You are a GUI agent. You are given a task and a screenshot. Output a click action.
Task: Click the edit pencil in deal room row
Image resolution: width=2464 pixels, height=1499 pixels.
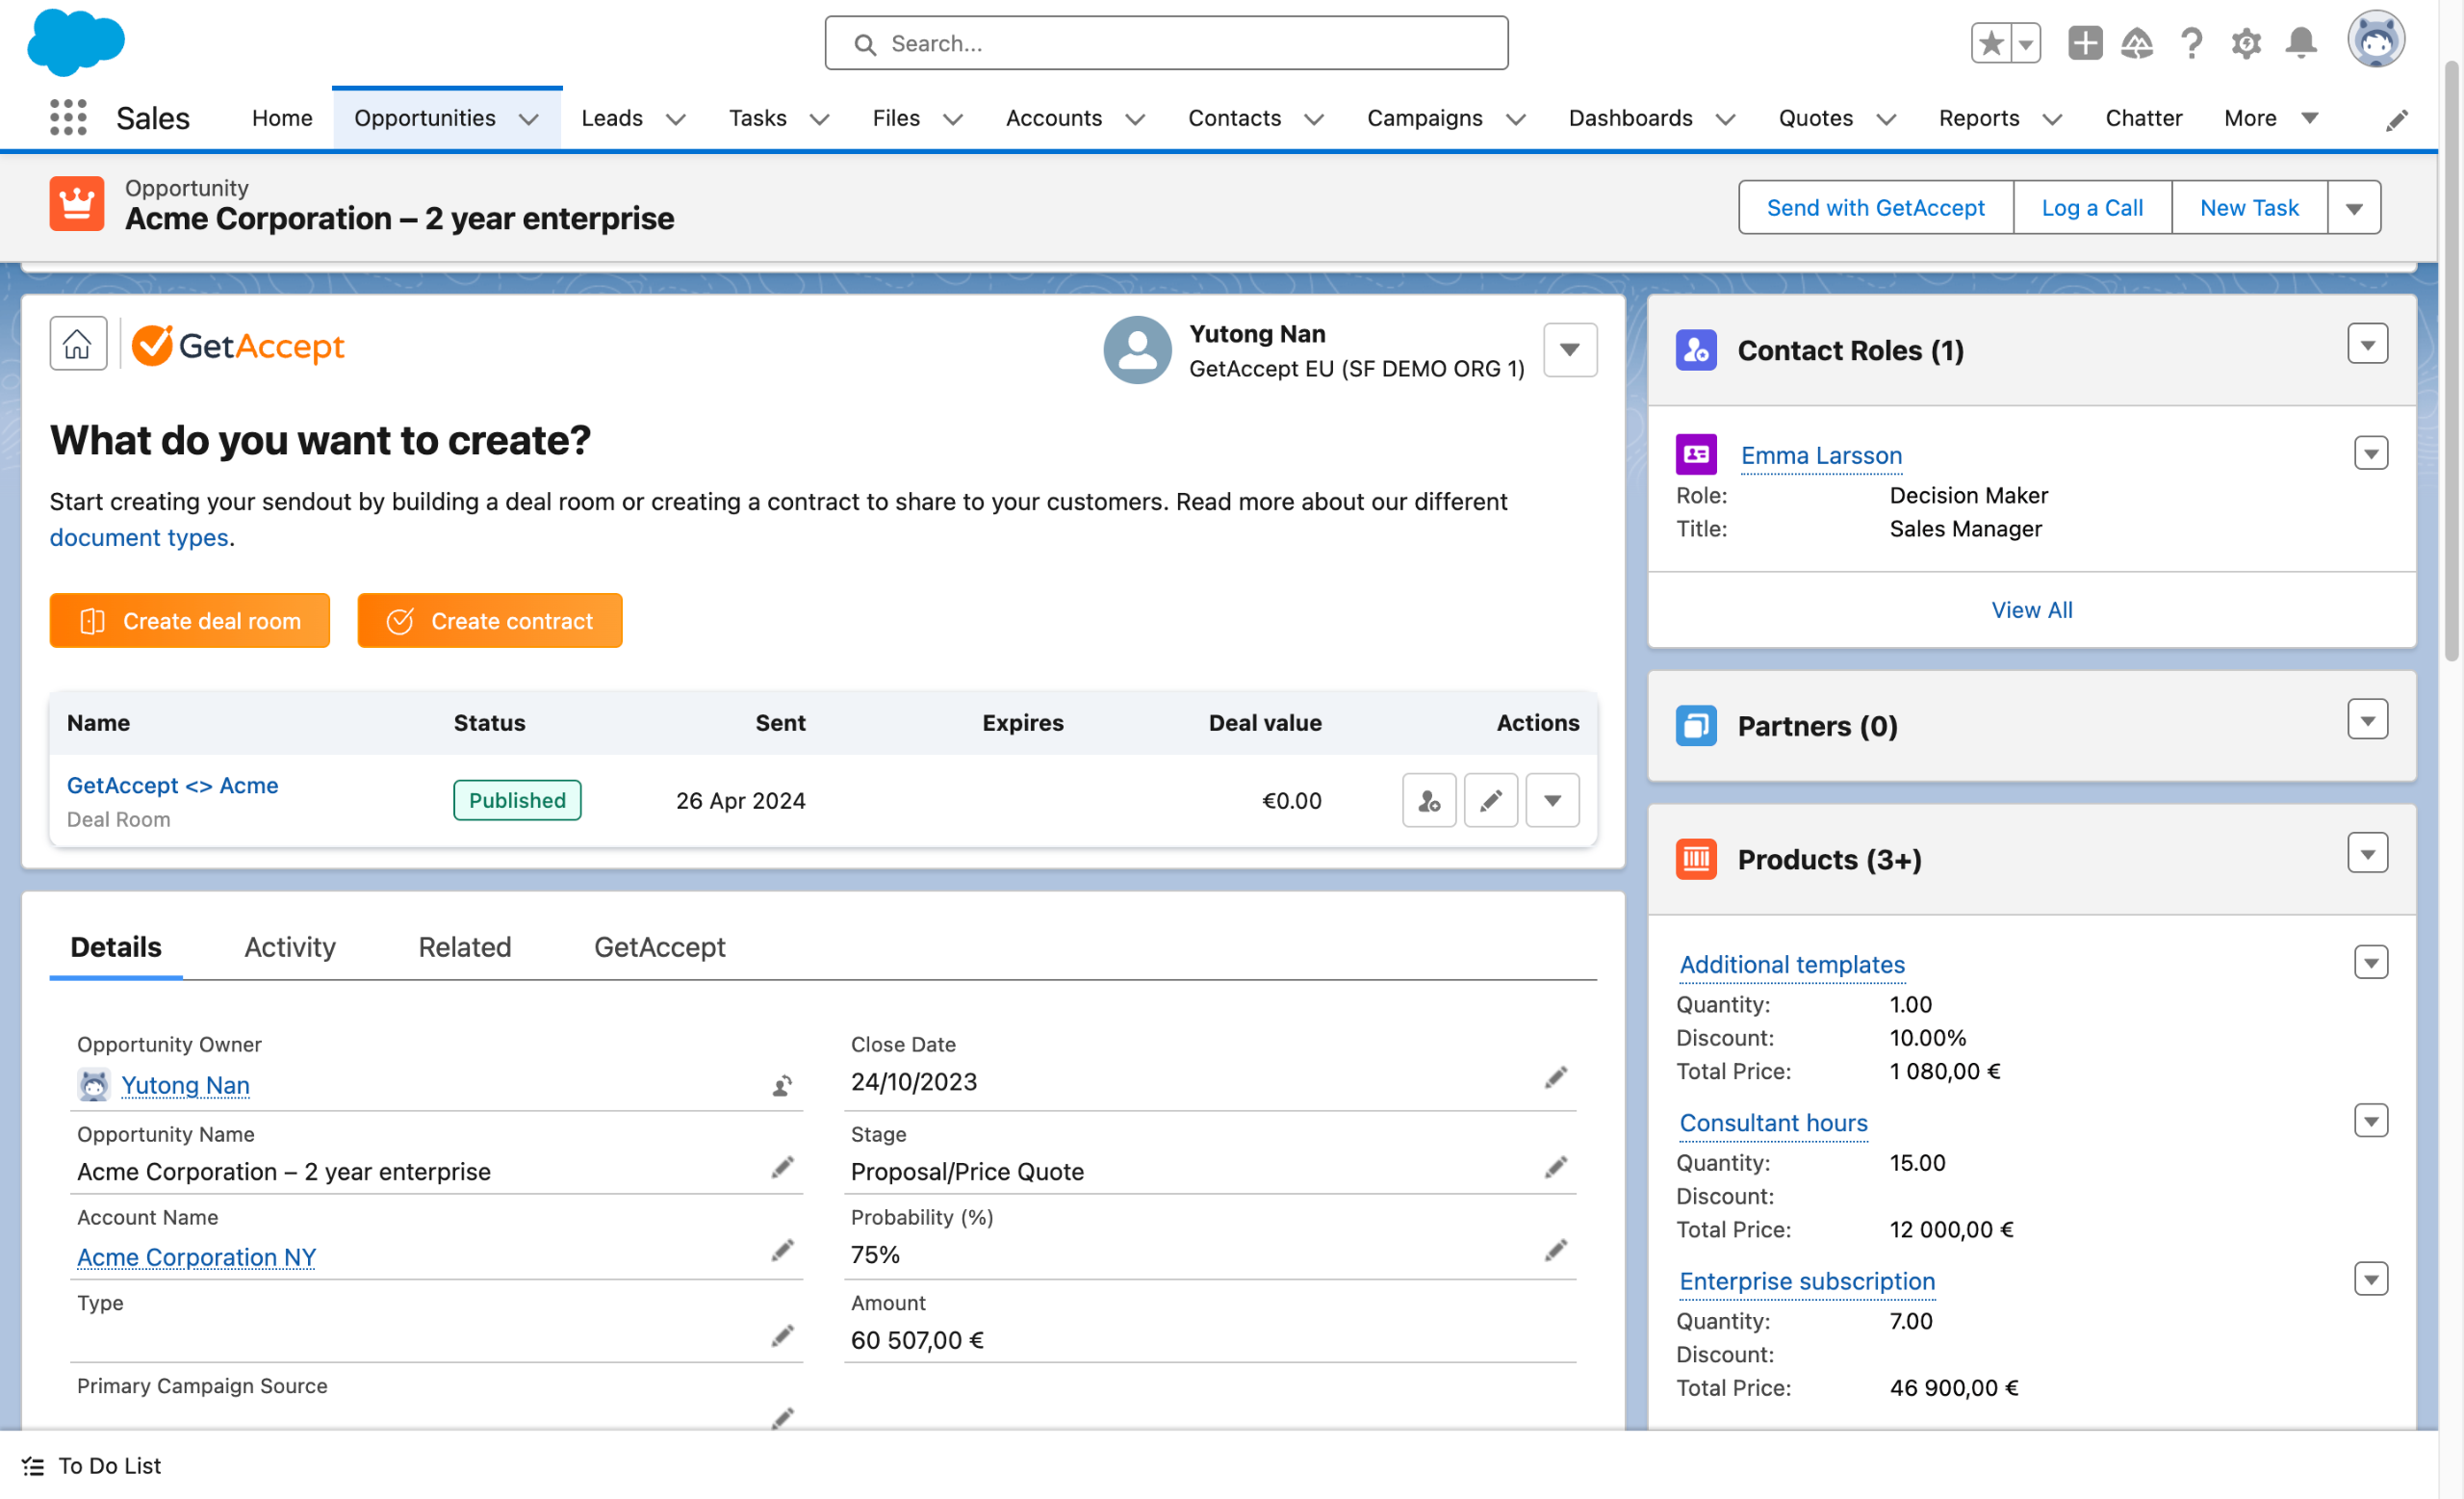pyautogui.click(x=1490, y=800)
